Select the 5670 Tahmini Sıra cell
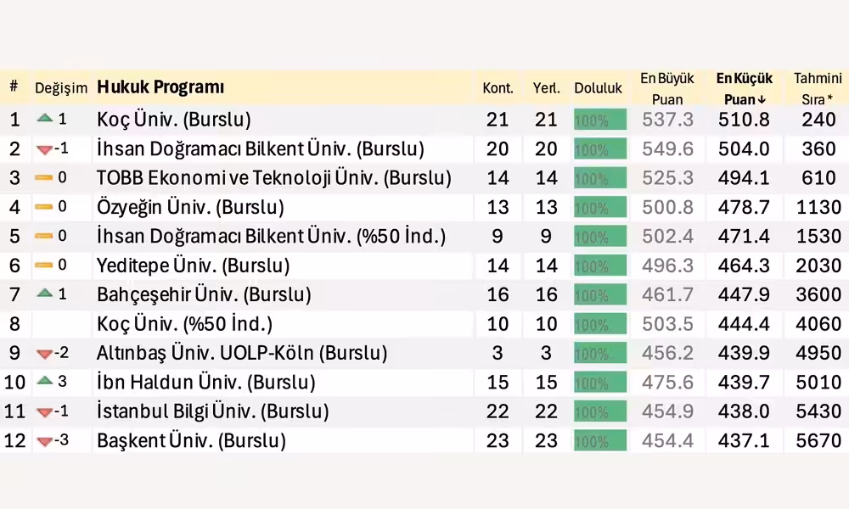This screenshot has width=849, height=509. [818, 441]
